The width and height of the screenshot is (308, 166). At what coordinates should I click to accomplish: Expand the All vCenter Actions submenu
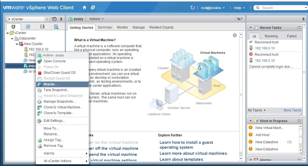point(62,161)
